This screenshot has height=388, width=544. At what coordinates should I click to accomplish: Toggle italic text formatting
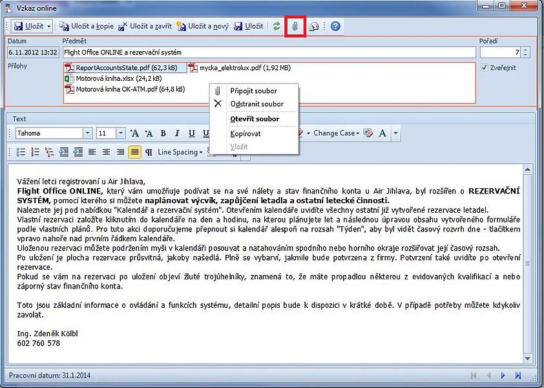tap(177, 133)
